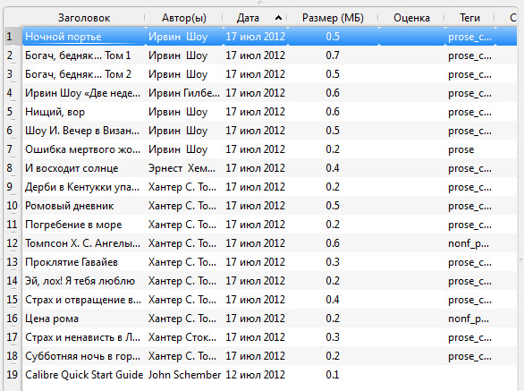Screen dimensions: 524x391
Task: Sort by the Размер (МБ) column header
Action: [x=333, y=18]
